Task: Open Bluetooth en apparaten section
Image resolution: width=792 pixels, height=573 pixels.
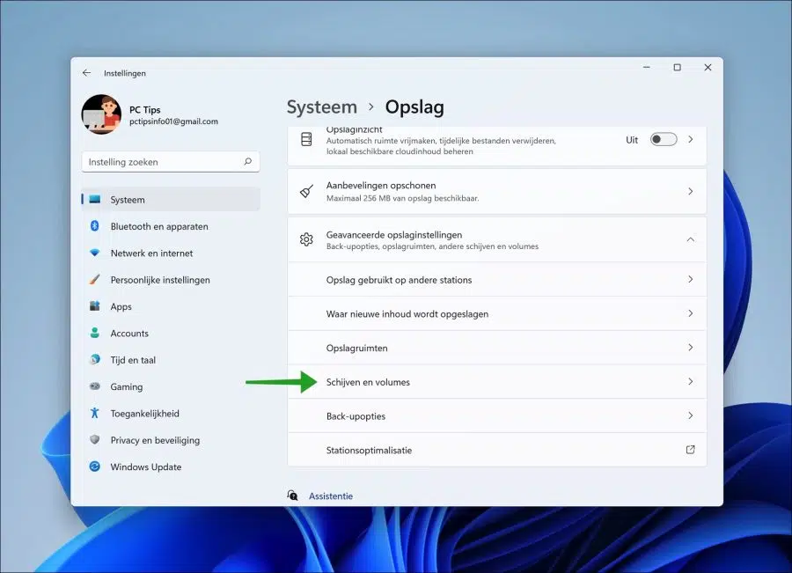Action: coord(171,226)
